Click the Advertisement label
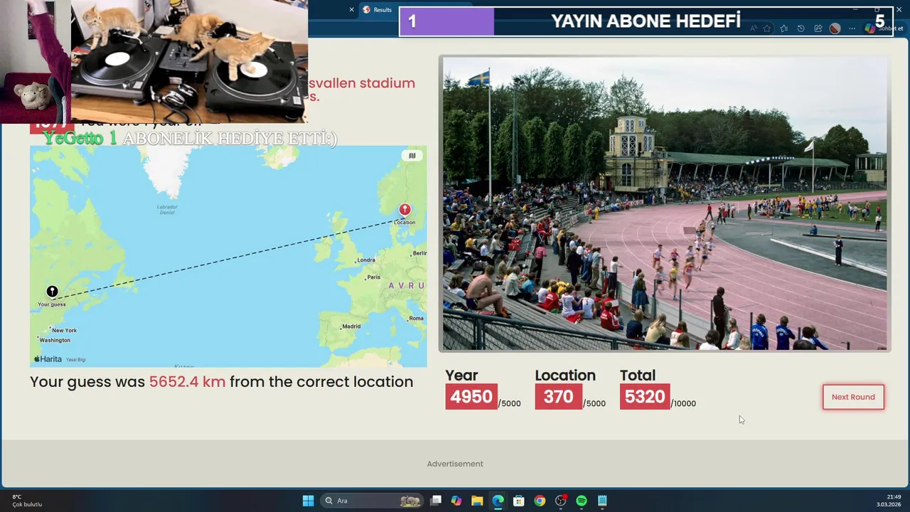 [x=455, y=464]
